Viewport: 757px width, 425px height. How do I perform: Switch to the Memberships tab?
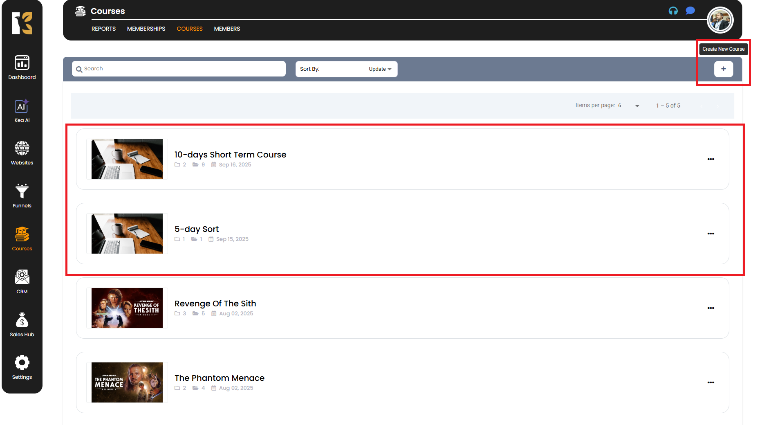tap(146, 29)
